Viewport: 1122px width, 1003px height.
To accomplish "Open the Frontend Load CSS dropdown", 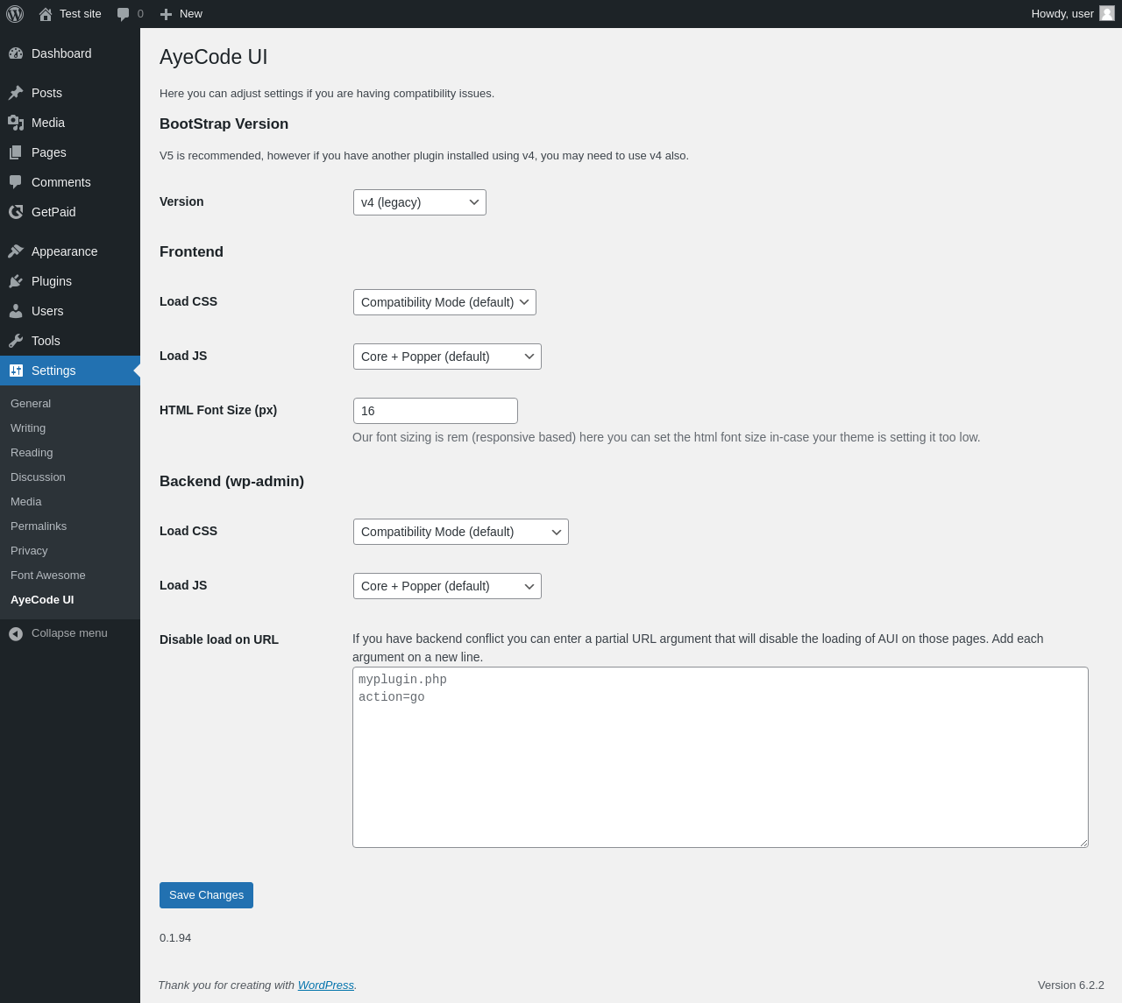I will 444,302.
